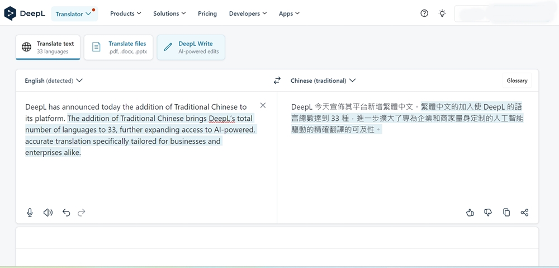Undo the last source text edit
The height and width of the screenshot is (268, 559).
[x=67, y=213]
